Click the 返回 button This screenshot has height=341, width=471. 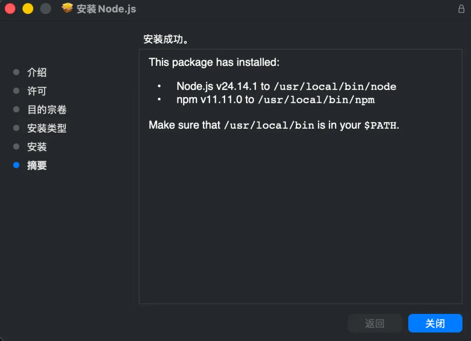click(375, 323)
